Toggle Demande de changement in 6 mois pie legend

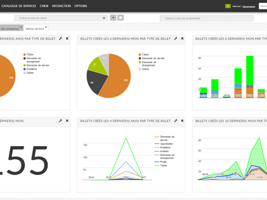(147, 64)
